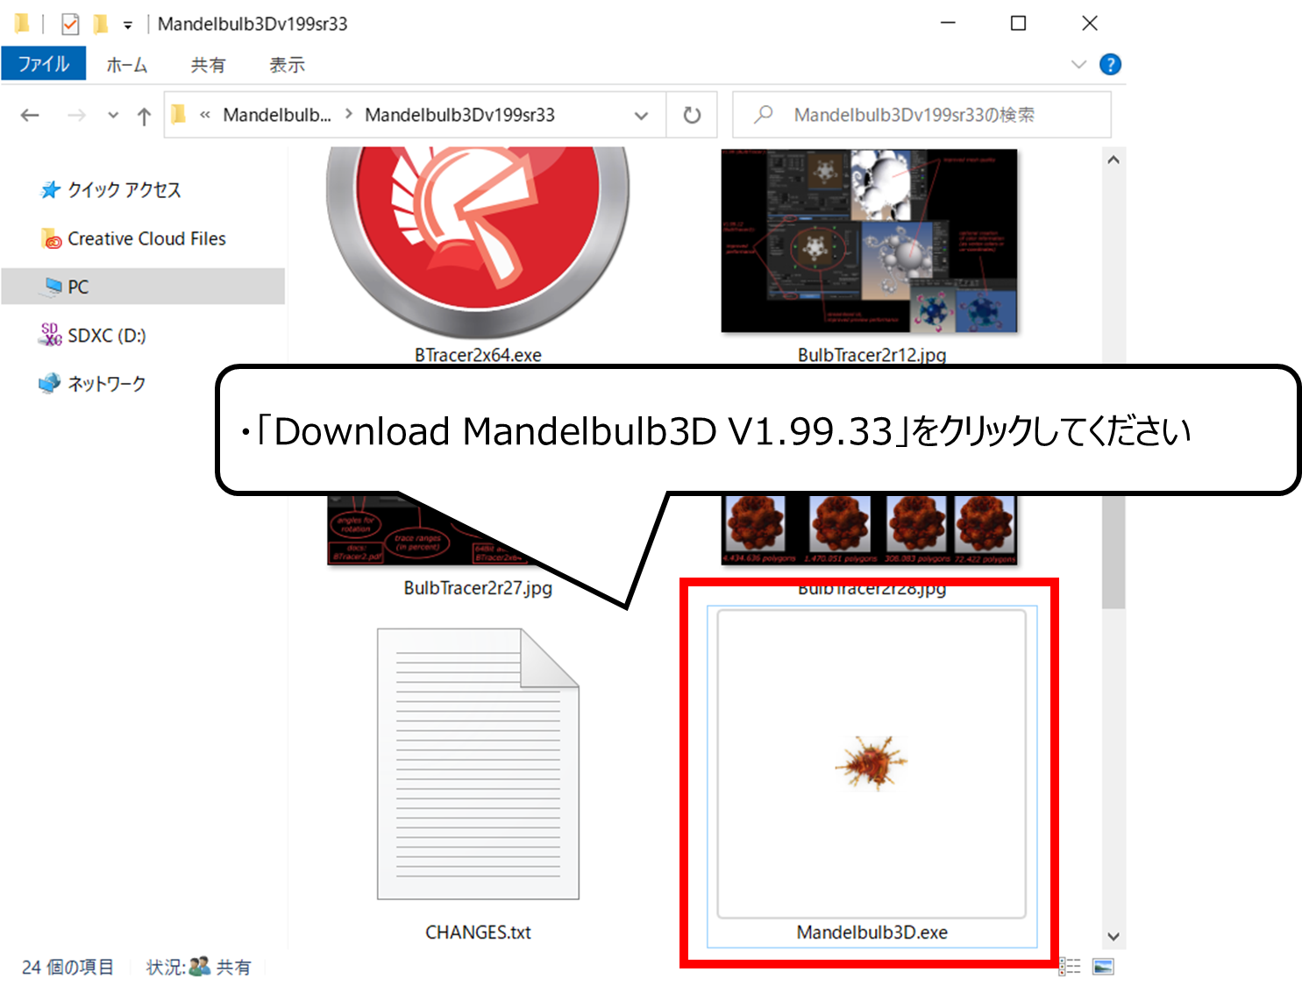Select ネットワーク in the navigation pane
Screen dimensions: 1302x986
(x=92, y=384)
